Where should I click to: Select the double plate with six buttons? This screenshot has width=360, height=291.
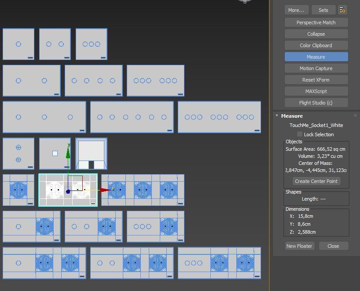tap(155, 81)
